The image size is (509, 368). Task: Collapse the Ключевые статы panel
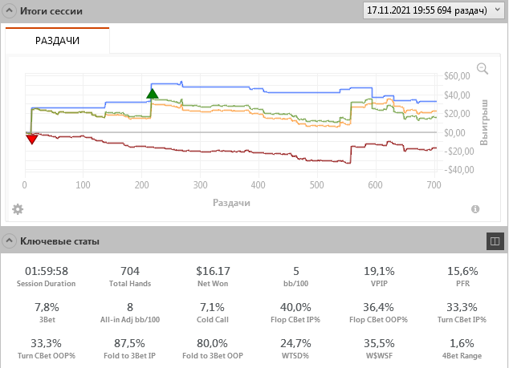pos(9,241)
